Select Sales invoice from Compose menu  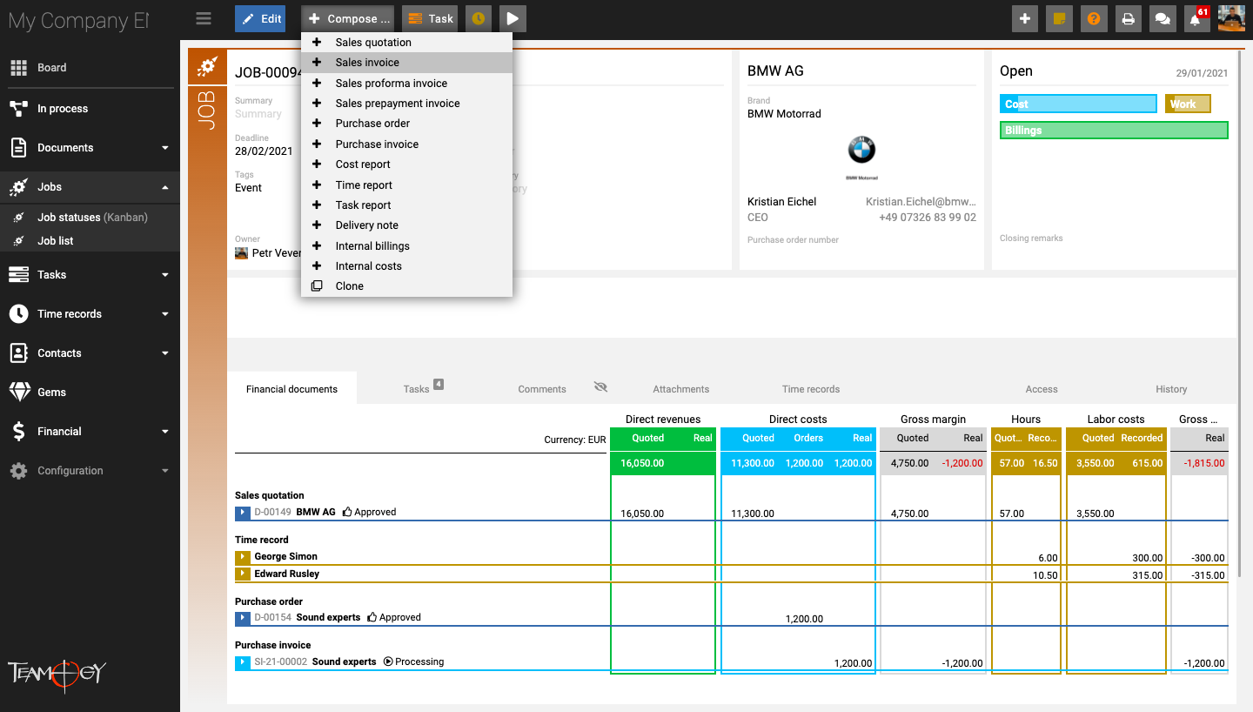[367, 63]
